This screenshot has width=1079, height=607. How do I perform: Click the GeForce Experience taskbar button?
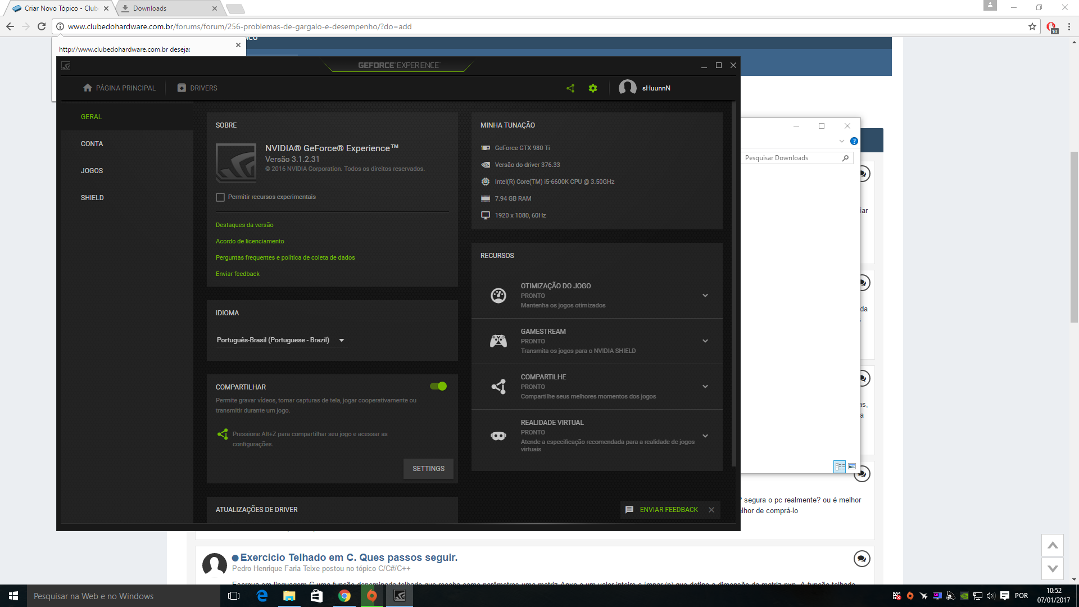tap(400, 596)
